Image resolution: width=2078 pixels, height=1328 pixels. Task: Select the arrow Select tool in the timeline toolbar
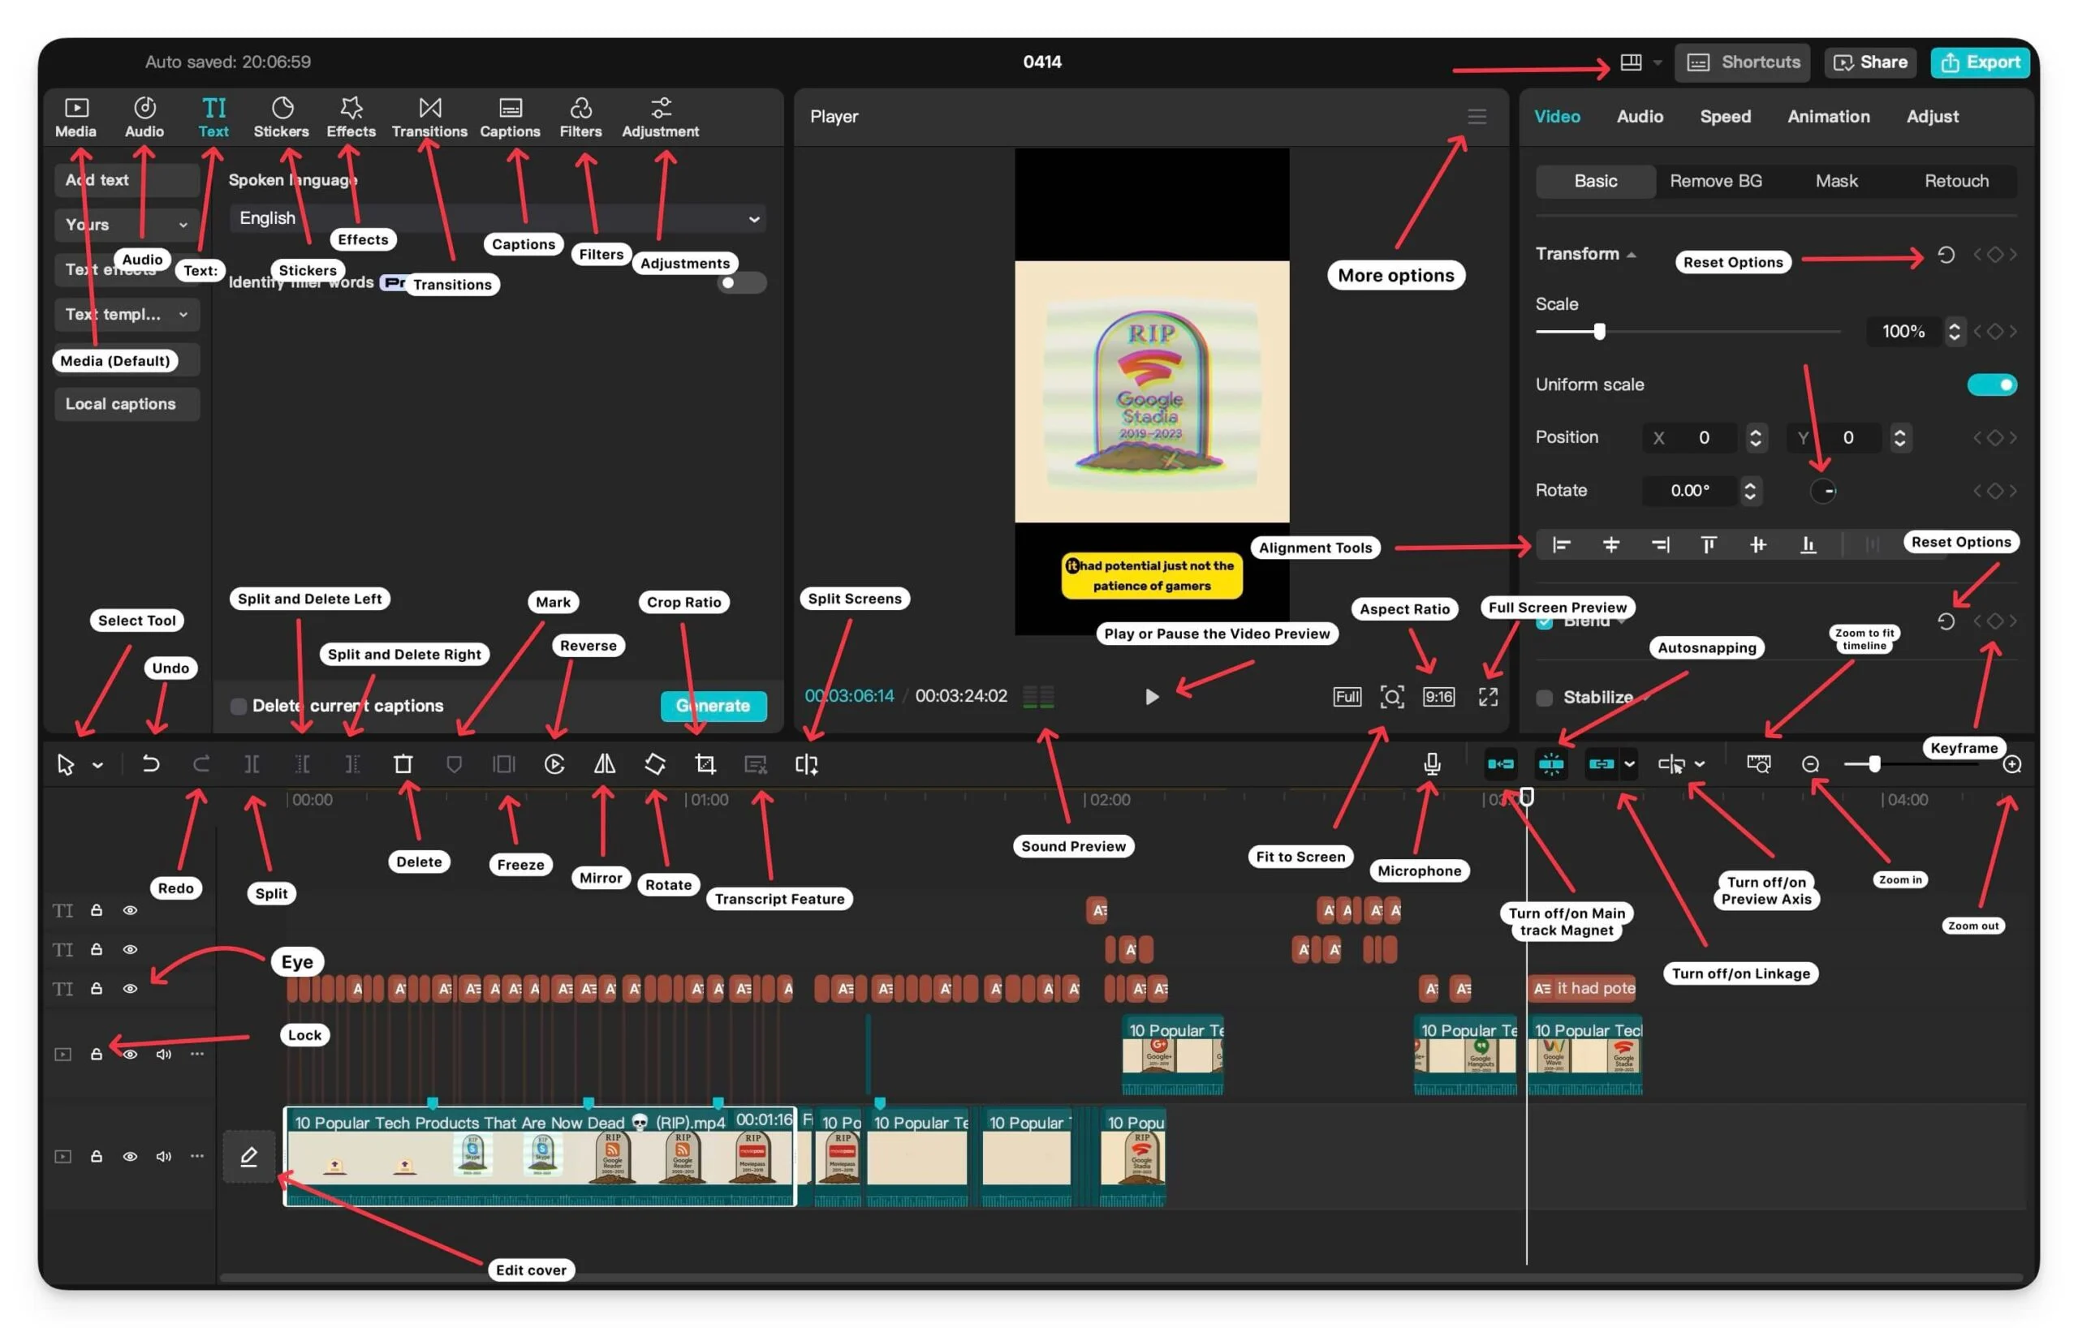coord(66,764)
